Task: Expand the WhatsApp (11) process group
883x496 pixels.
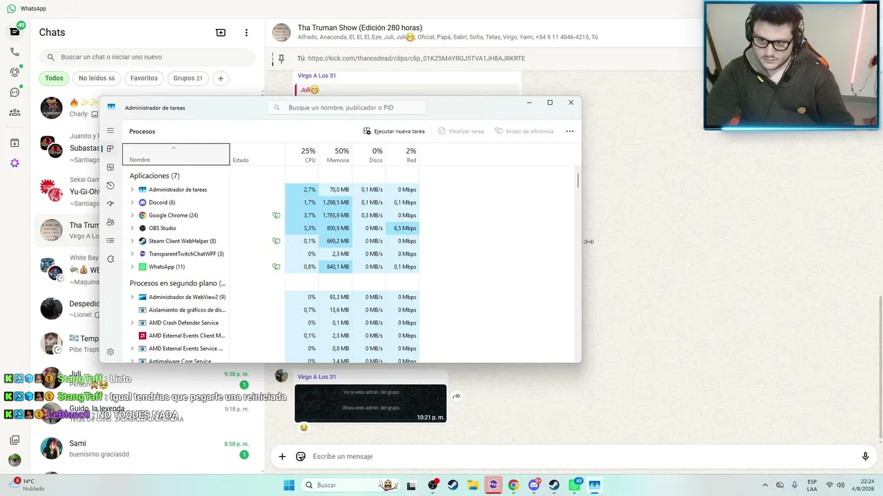Action: click(132, 267)
